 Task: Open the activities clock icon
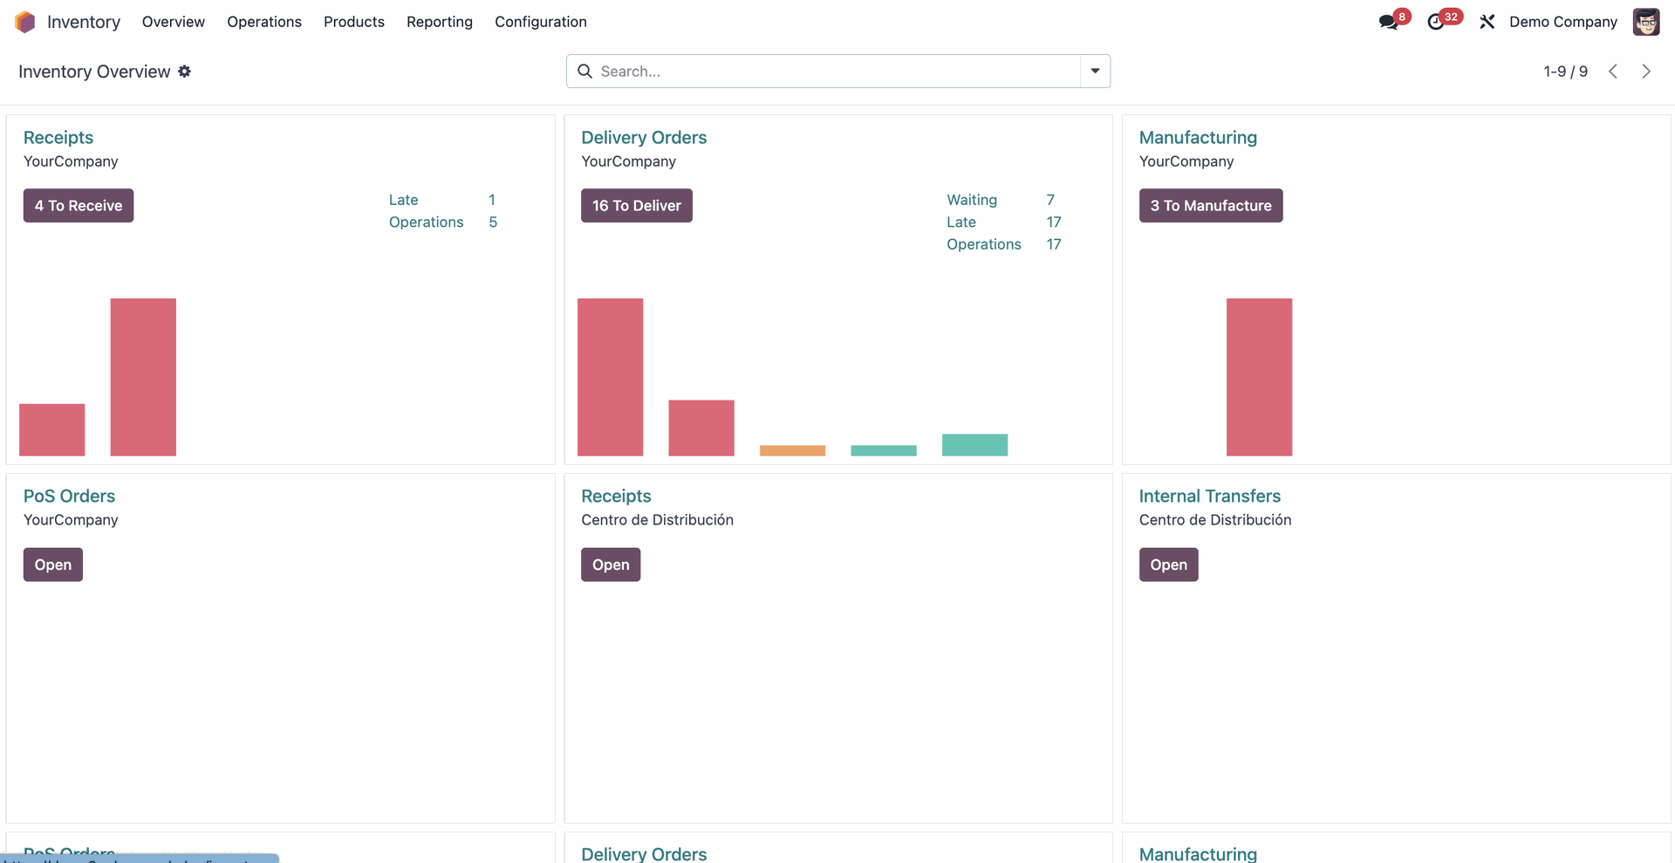tap(1436, 22)
